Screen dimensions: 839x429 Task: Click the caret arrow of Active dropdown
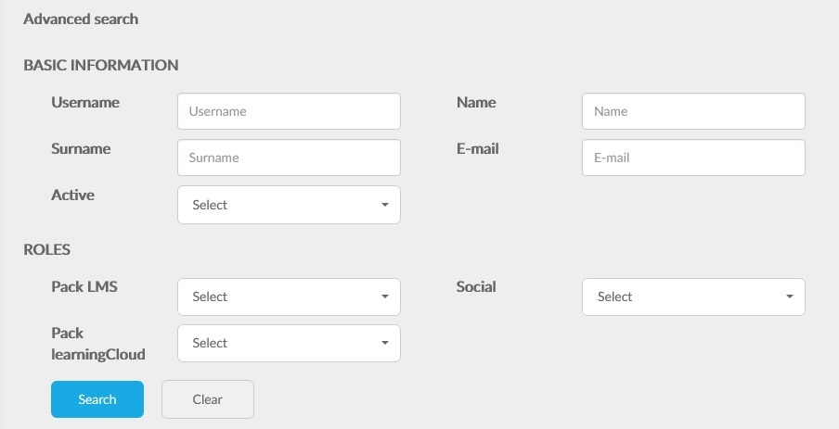pos(385,205)
